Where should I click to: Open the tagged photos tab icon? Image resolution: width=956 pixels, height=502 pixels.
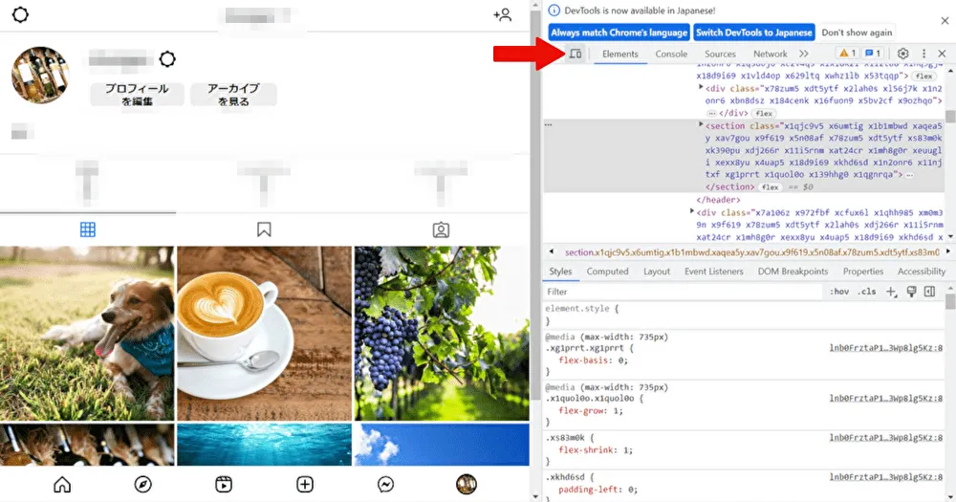(x=441, y=229)
